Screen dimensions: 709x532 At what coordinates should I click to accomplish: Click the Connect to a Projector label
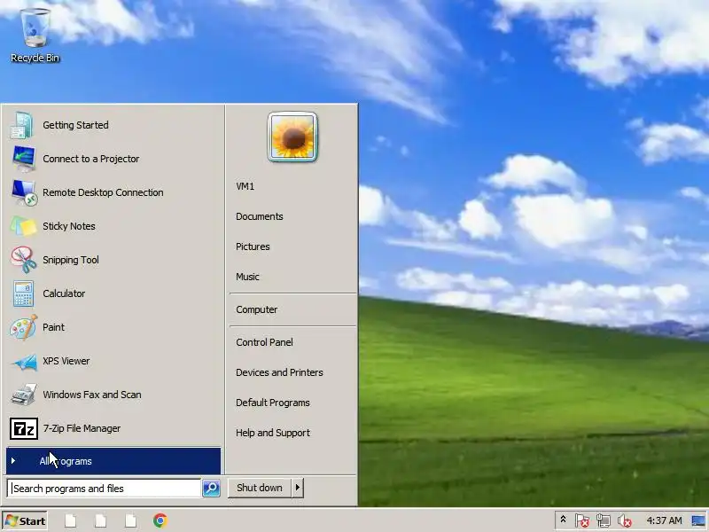(x=91, y=159)
